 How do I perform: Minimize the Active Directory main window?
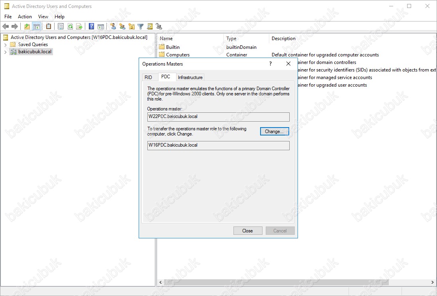point(391,6)
